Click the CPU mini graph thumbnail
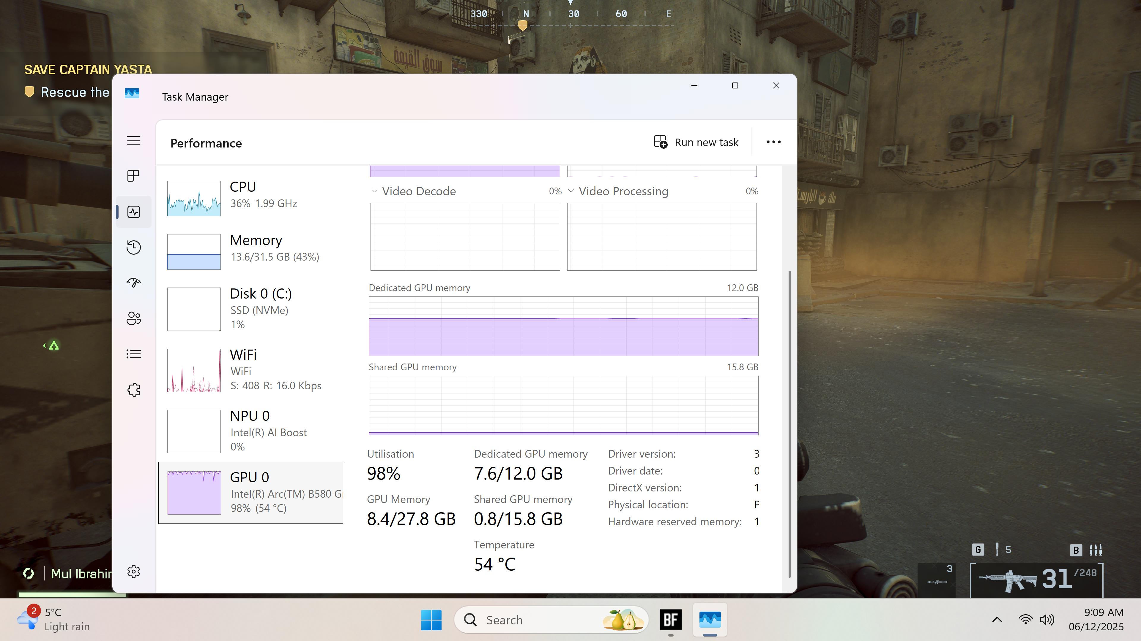Screen dimensions: 1141x641 [x=194, y=198]
